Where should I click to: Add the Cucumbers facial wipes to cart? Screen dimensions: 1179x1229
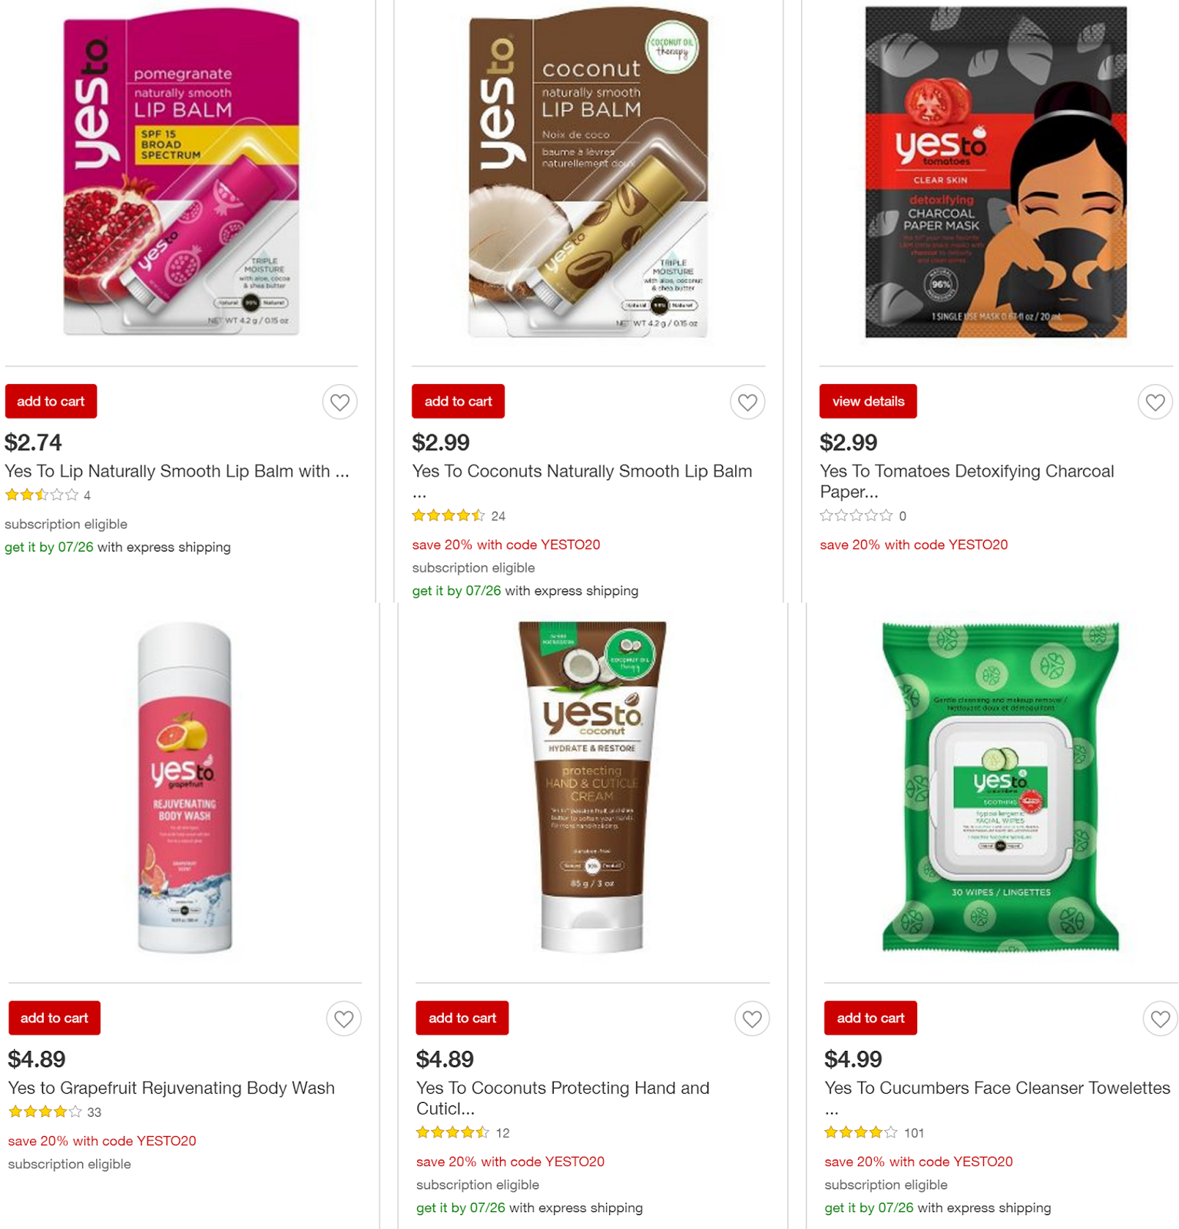click(x=870, y=1018)
